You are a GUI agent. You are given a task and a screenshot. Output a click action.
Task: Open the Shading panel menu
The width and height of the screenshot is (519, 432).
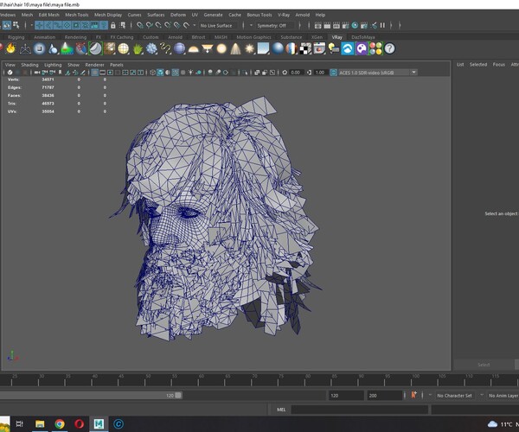click(29, 65)
